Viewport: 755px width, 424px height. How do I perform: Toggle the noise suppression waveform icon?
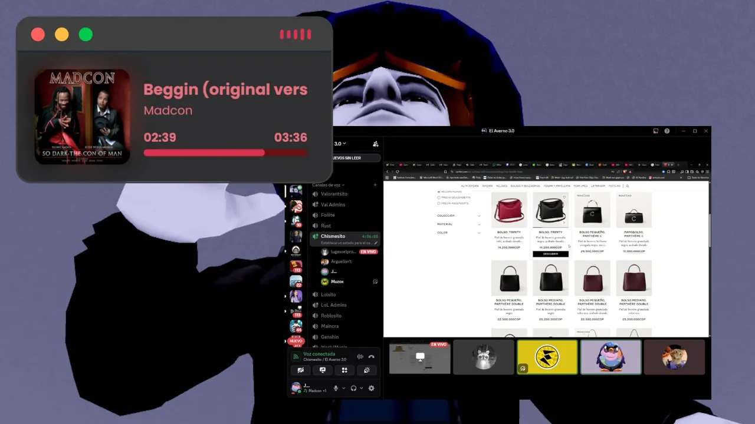point(360,357)
